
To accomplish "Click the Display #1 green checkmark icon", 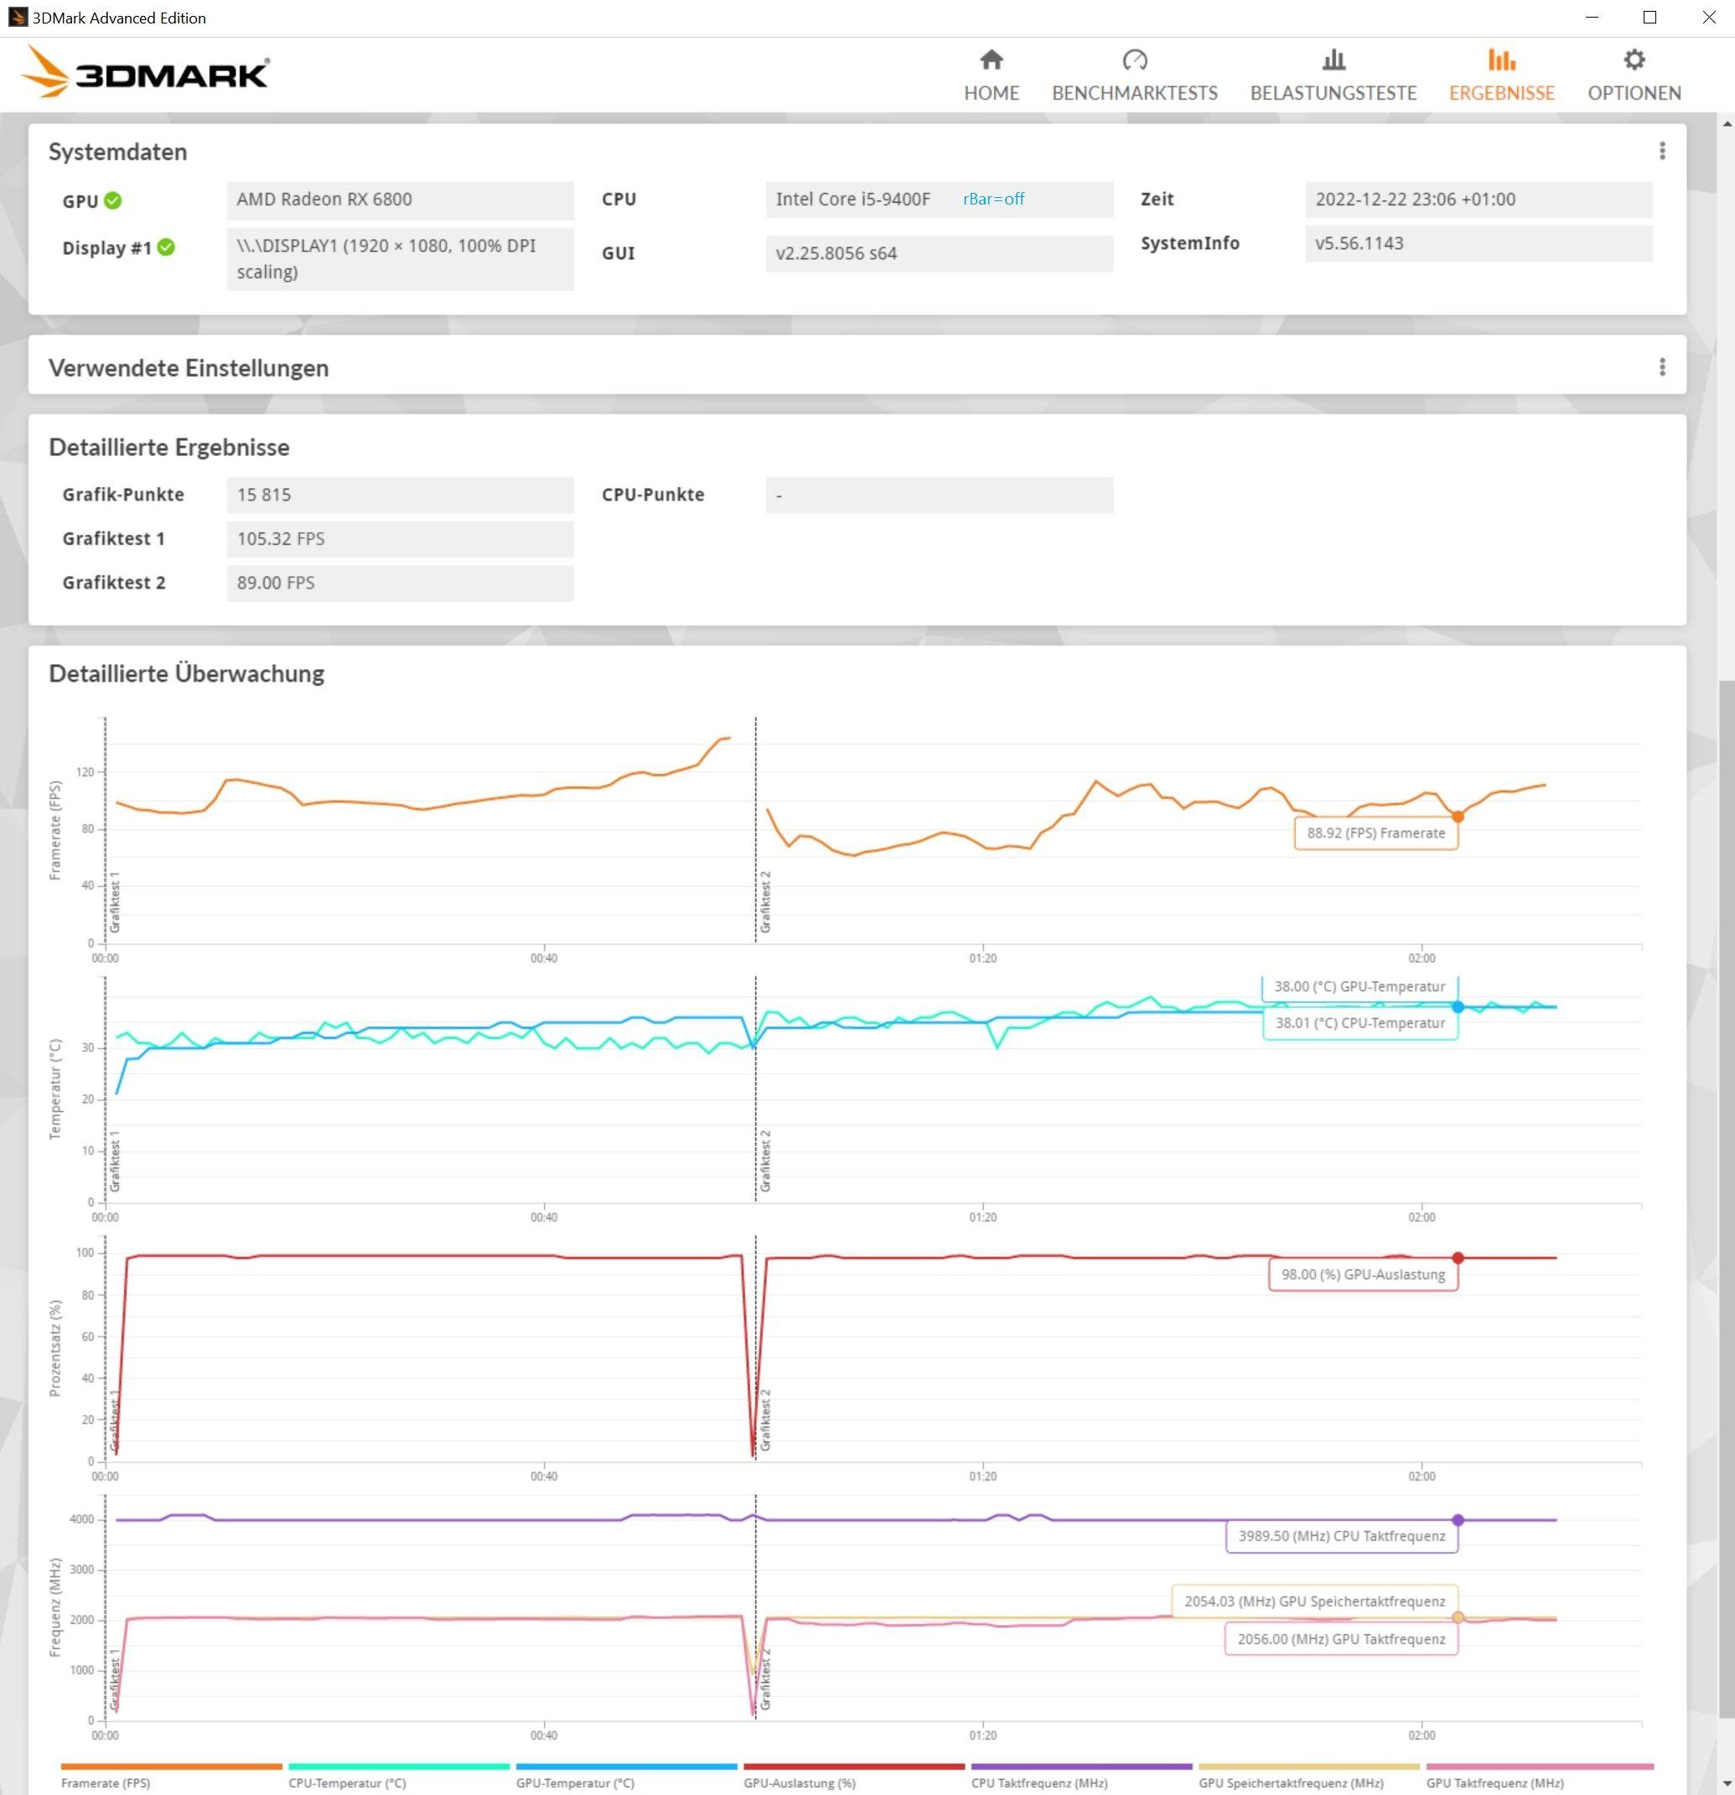I will click(x=166, y=247).
